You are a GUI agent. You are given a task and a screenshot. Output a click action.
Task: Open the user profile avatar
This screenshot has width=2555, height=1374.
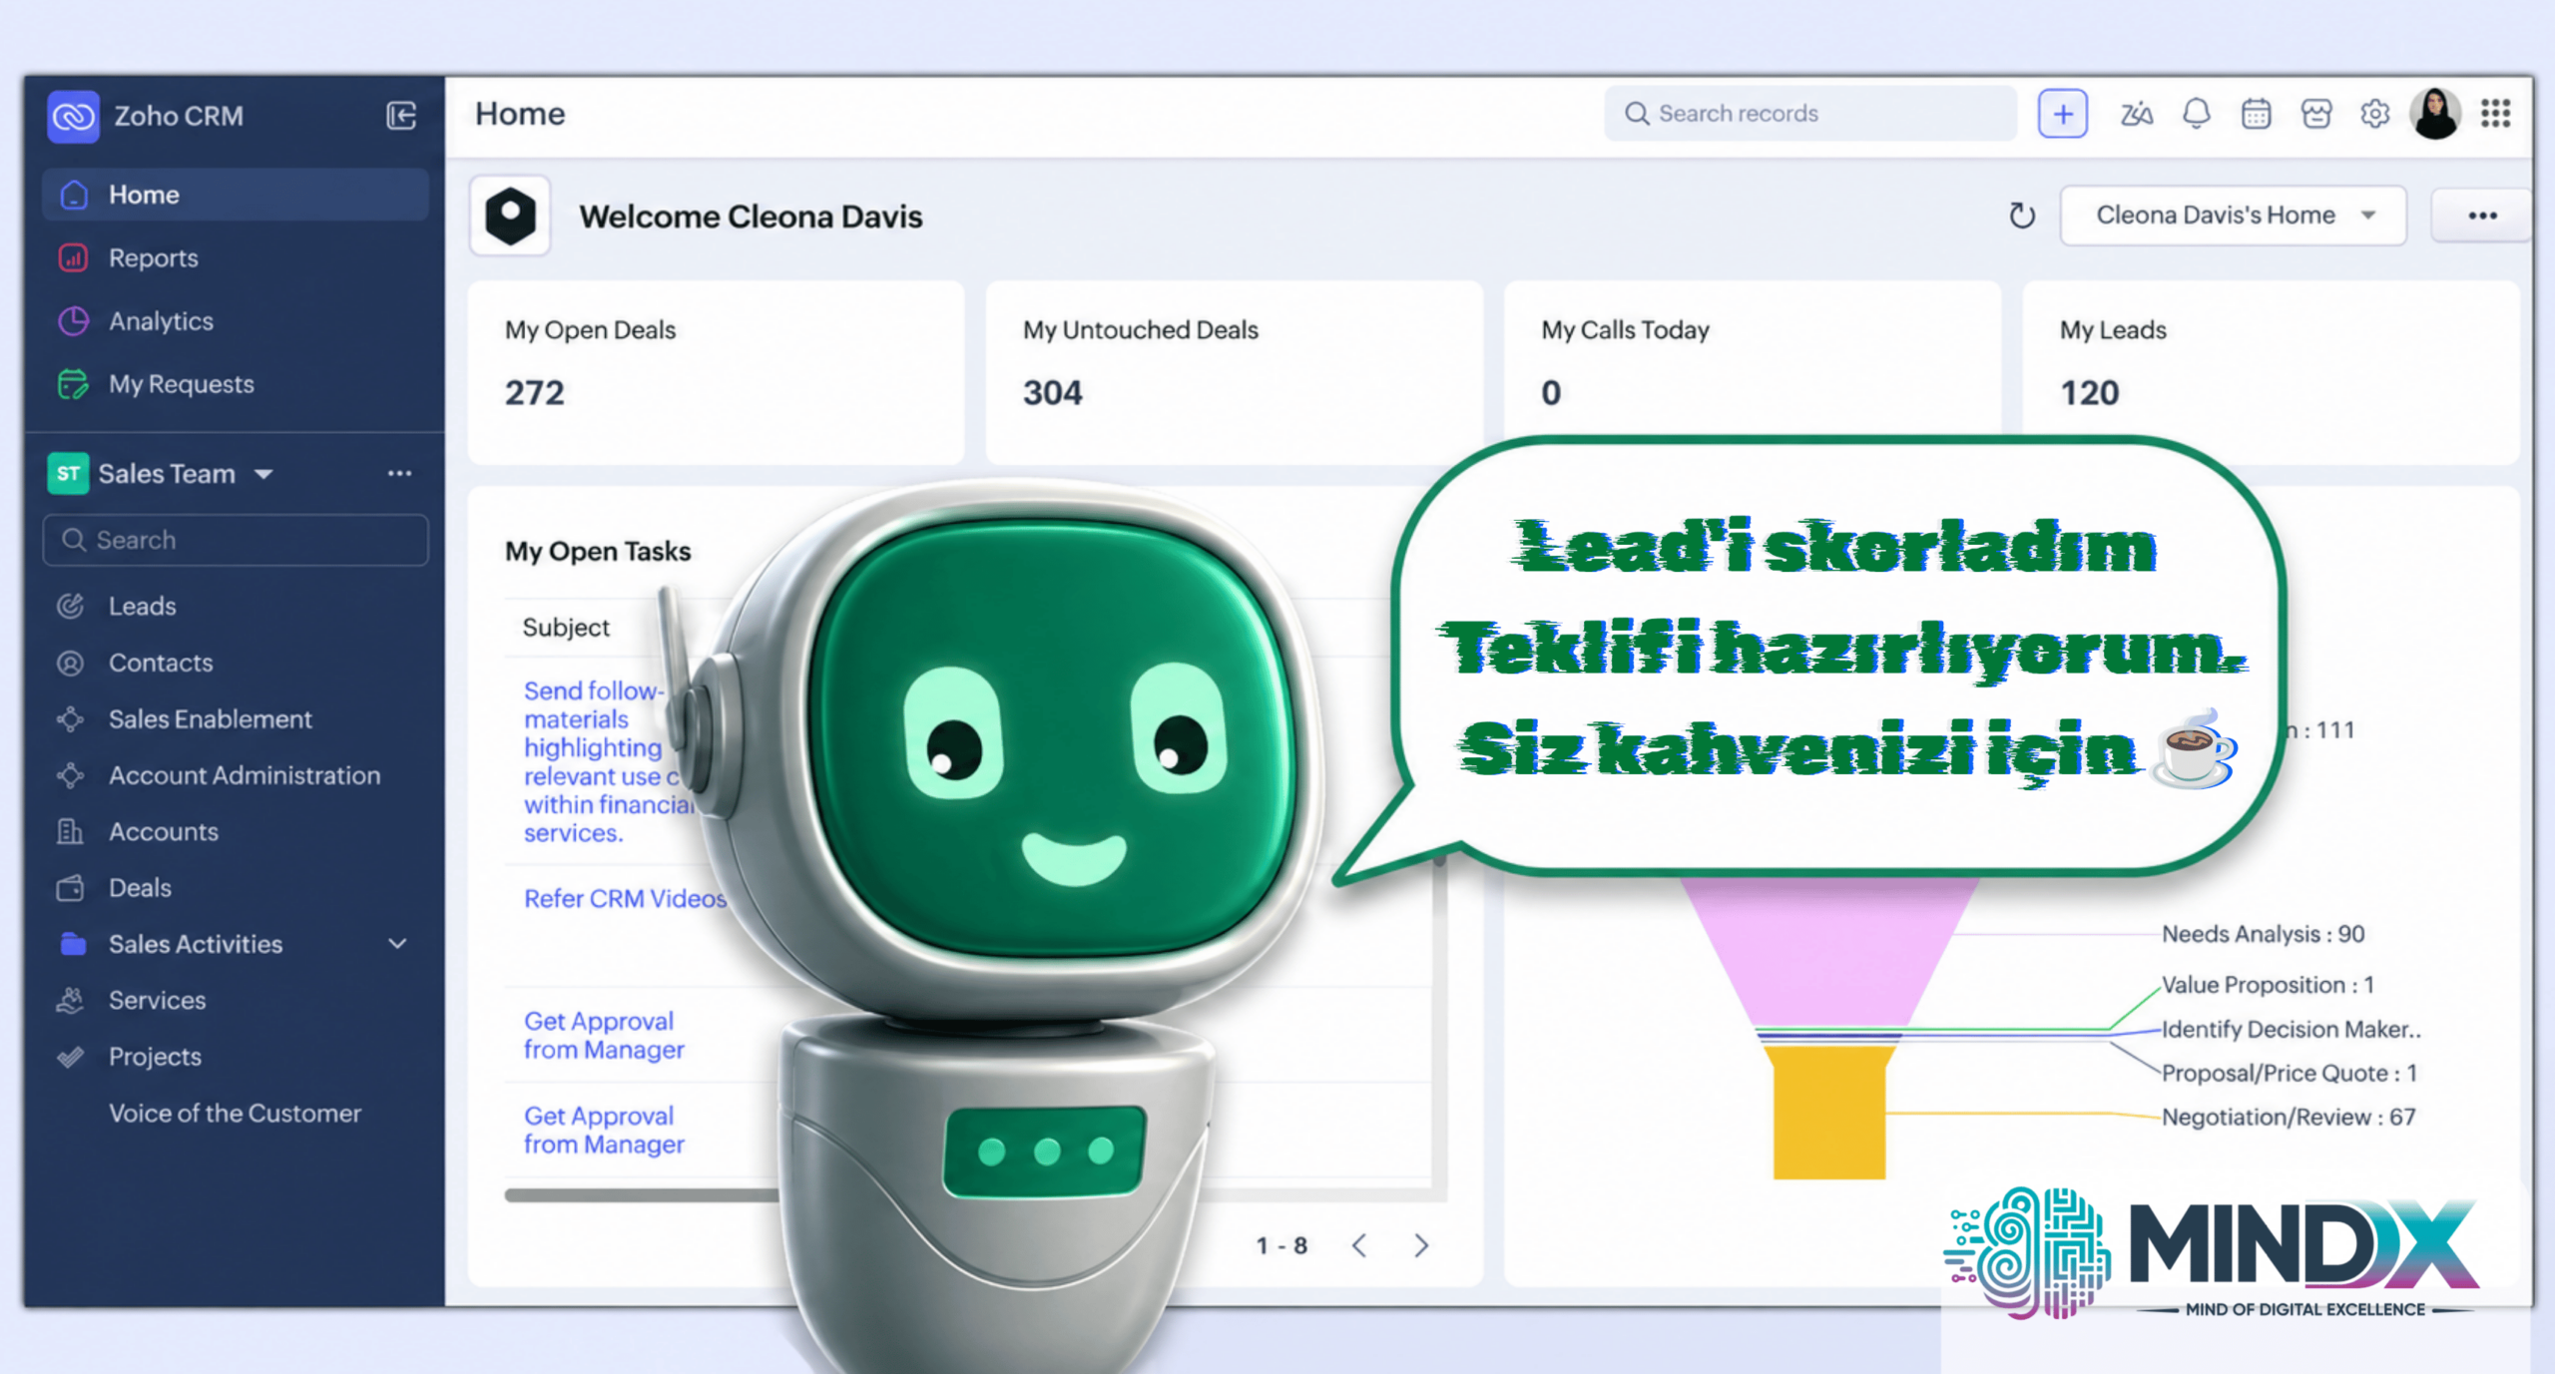[2435, 114]
